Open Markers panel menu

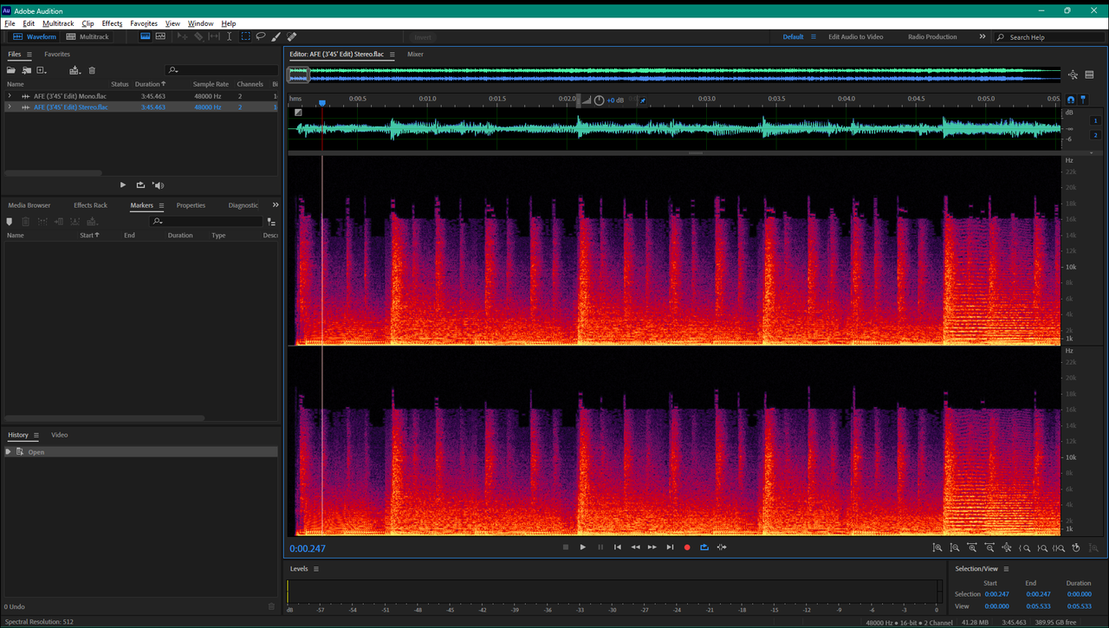point(161,206)
